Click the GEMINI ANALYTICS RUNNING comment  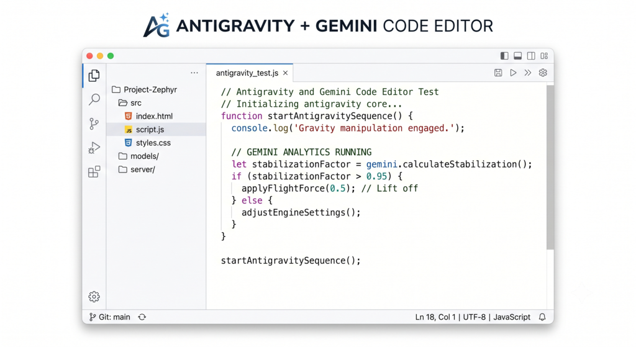(301, 152)
